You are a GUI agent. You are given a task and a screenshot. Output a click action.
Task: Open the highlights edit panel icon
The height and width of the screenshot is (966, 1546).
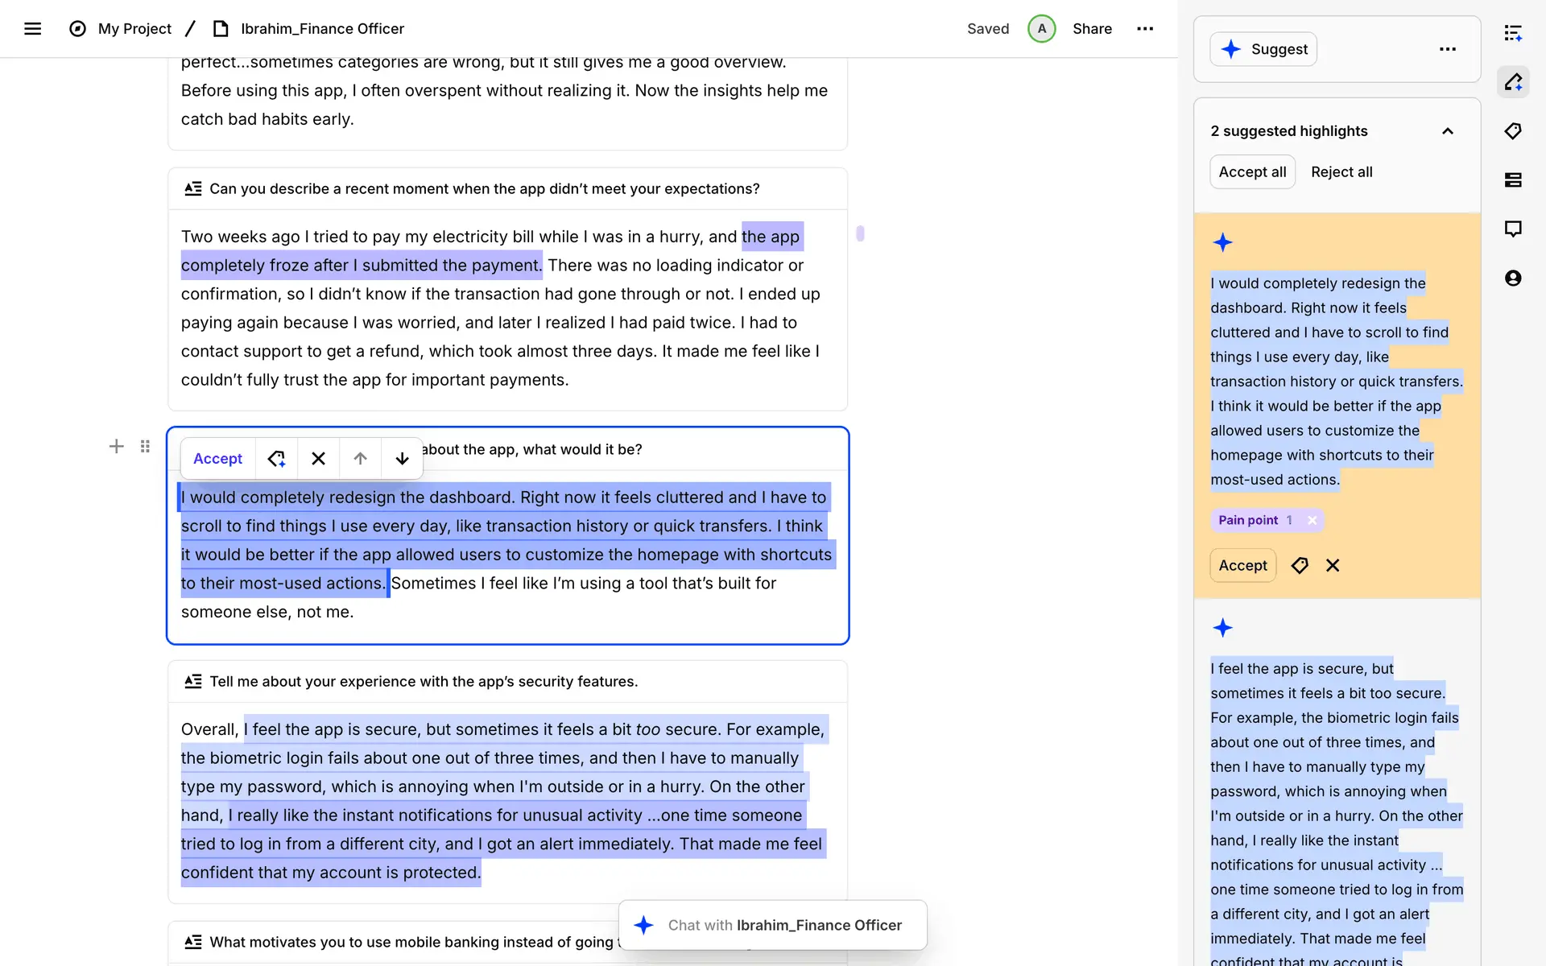click(x=1513, y=82)
